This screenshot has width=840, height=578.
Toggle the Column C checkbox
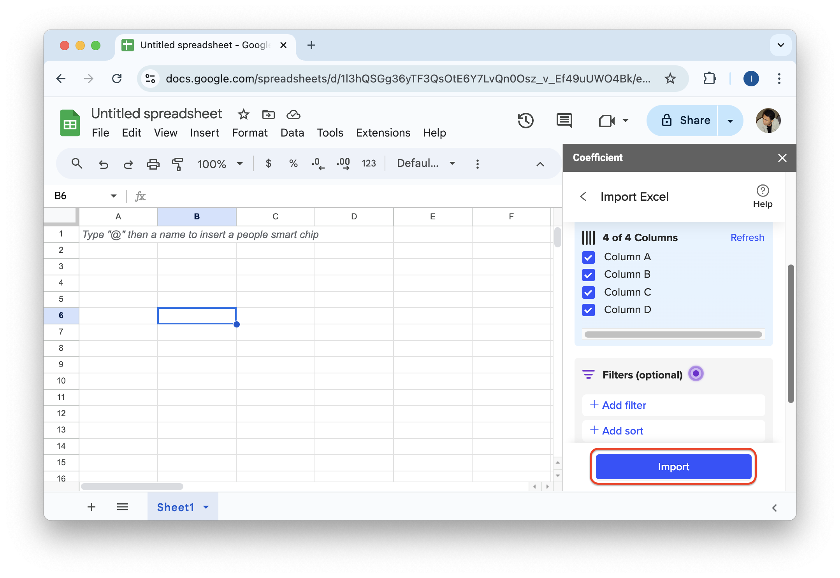(588, 292)
